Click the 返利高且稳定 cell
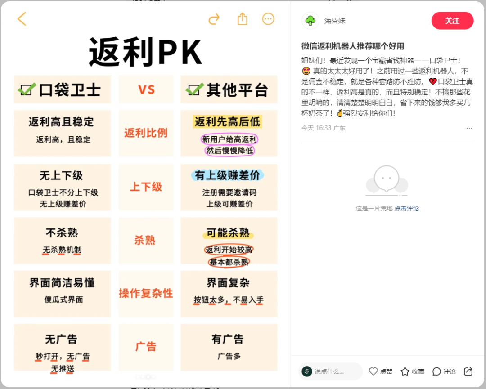 coord(62,133)
